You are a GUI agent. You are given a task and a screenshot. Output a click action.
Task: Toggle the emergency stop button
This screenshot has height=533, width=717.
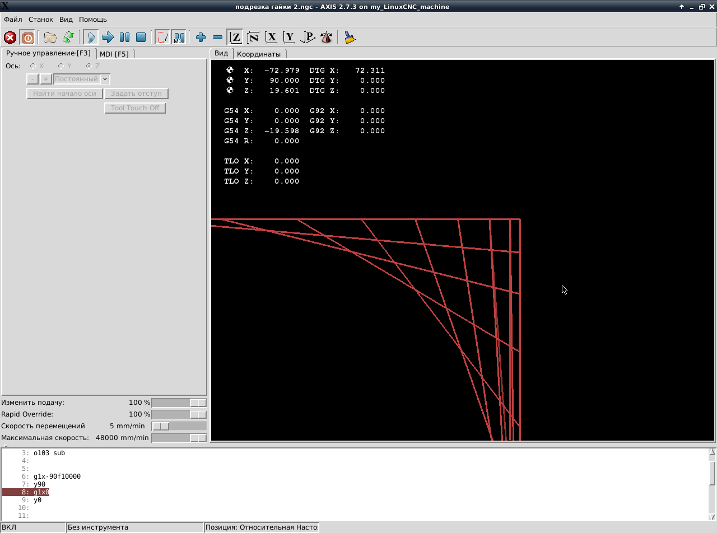click(x=10, y=38)
